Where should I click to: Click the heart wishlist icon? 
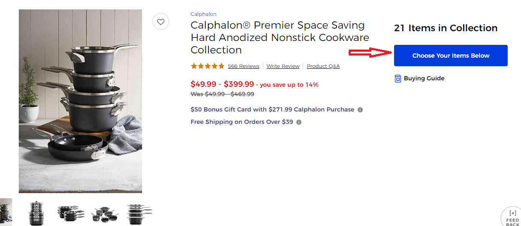(x=161, y=22)
